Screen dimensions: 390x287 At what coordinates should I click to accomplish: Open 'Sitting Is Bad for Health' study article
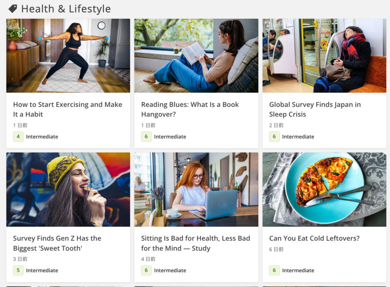point(195,243)
